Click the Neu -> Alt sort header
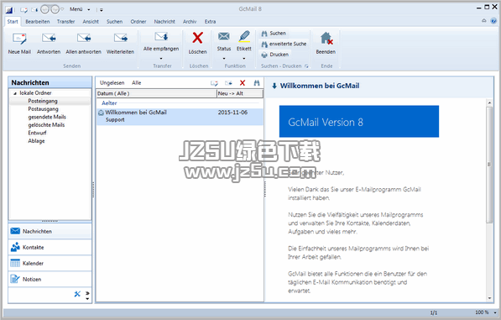 240,94
